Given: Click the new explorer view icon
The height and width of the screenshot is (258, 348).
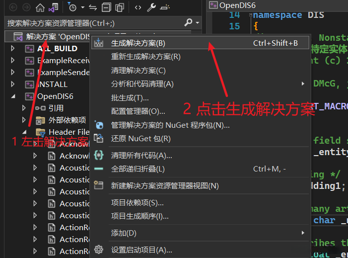Looking at the screenshot, I should 98,185.
